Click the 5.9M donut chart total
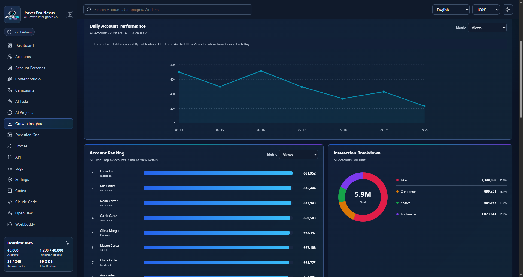This screenshot has width=523, height=277. pyautogui.click(x=363, y=194)
